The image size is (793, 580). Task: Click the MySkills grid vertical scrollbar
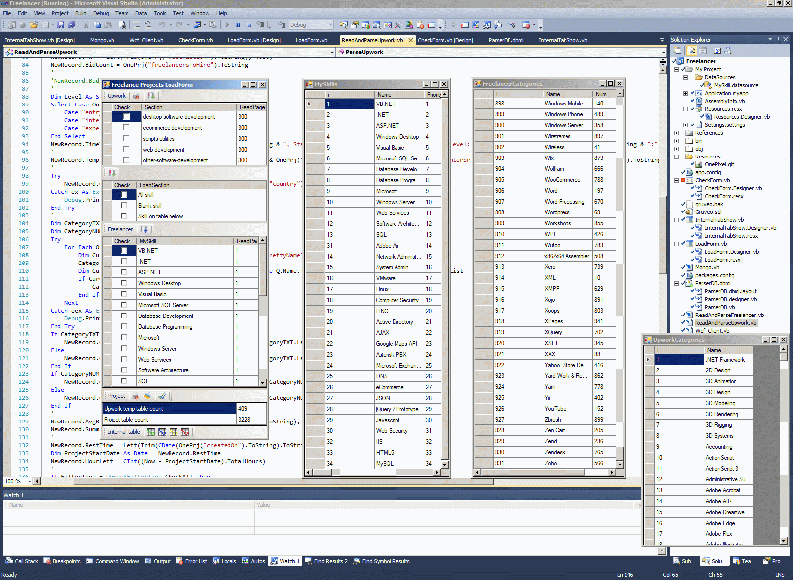(x=445, y=279)
